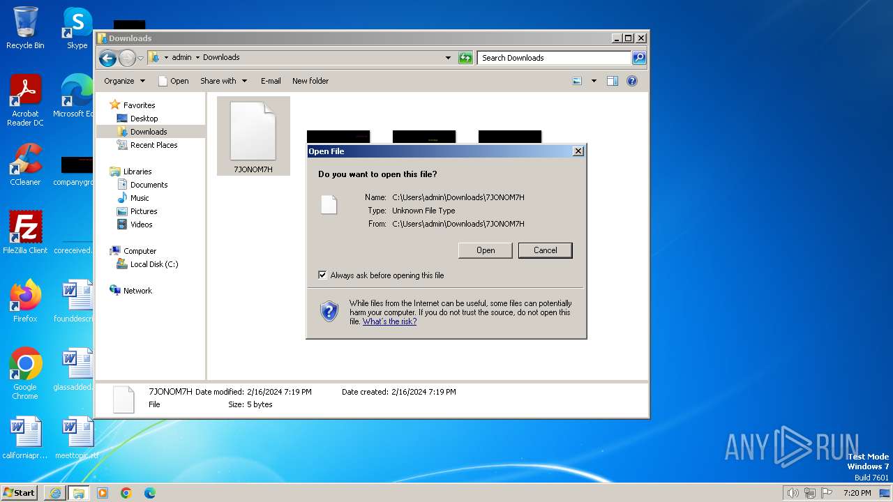Screen dimensions: 893x502
Task: Expand the address bar history dropdown
Action: 448,58
